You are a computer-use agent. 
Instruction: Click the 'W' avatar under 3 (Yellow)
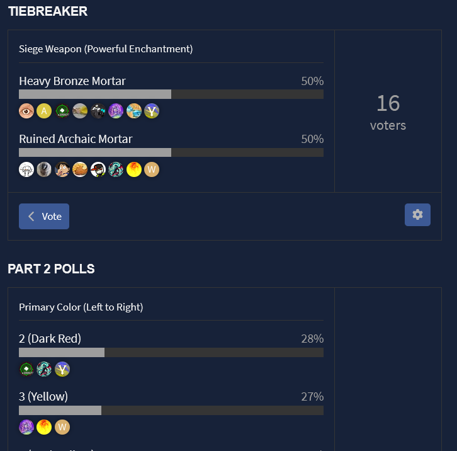click(62, 427)
